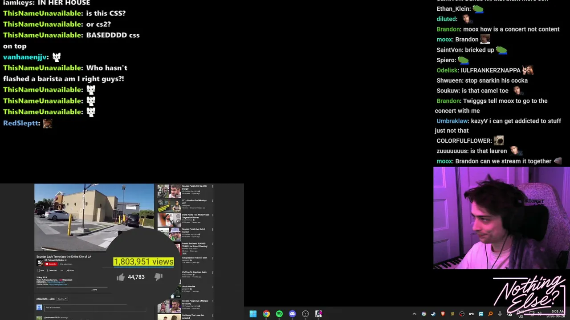This screenshot has height=320, width=570.
Task: Click the 'She is Horrible' video title
Action: pos(188,287)
